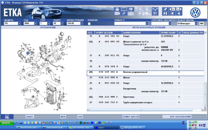Screen dimensions: 208x130
Task: Jump to first with the bar-left-arrow icon
Action: coord(172,14)
